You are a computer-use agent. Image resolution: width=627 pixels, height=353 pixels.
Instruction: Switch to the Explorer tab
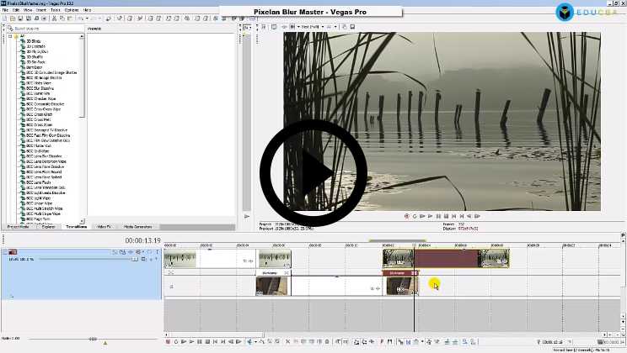point(48,227)
